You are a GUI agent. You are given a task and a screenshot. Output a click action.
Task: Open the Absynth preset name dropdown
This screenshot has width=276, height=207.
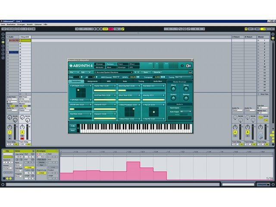click(113, 72)
